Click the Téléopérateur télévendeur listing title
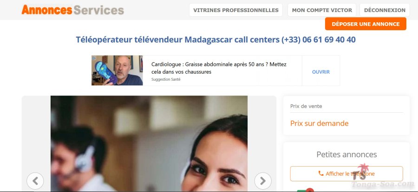The height and width of the screenshot is (192, 418). [x=216, y=40]
